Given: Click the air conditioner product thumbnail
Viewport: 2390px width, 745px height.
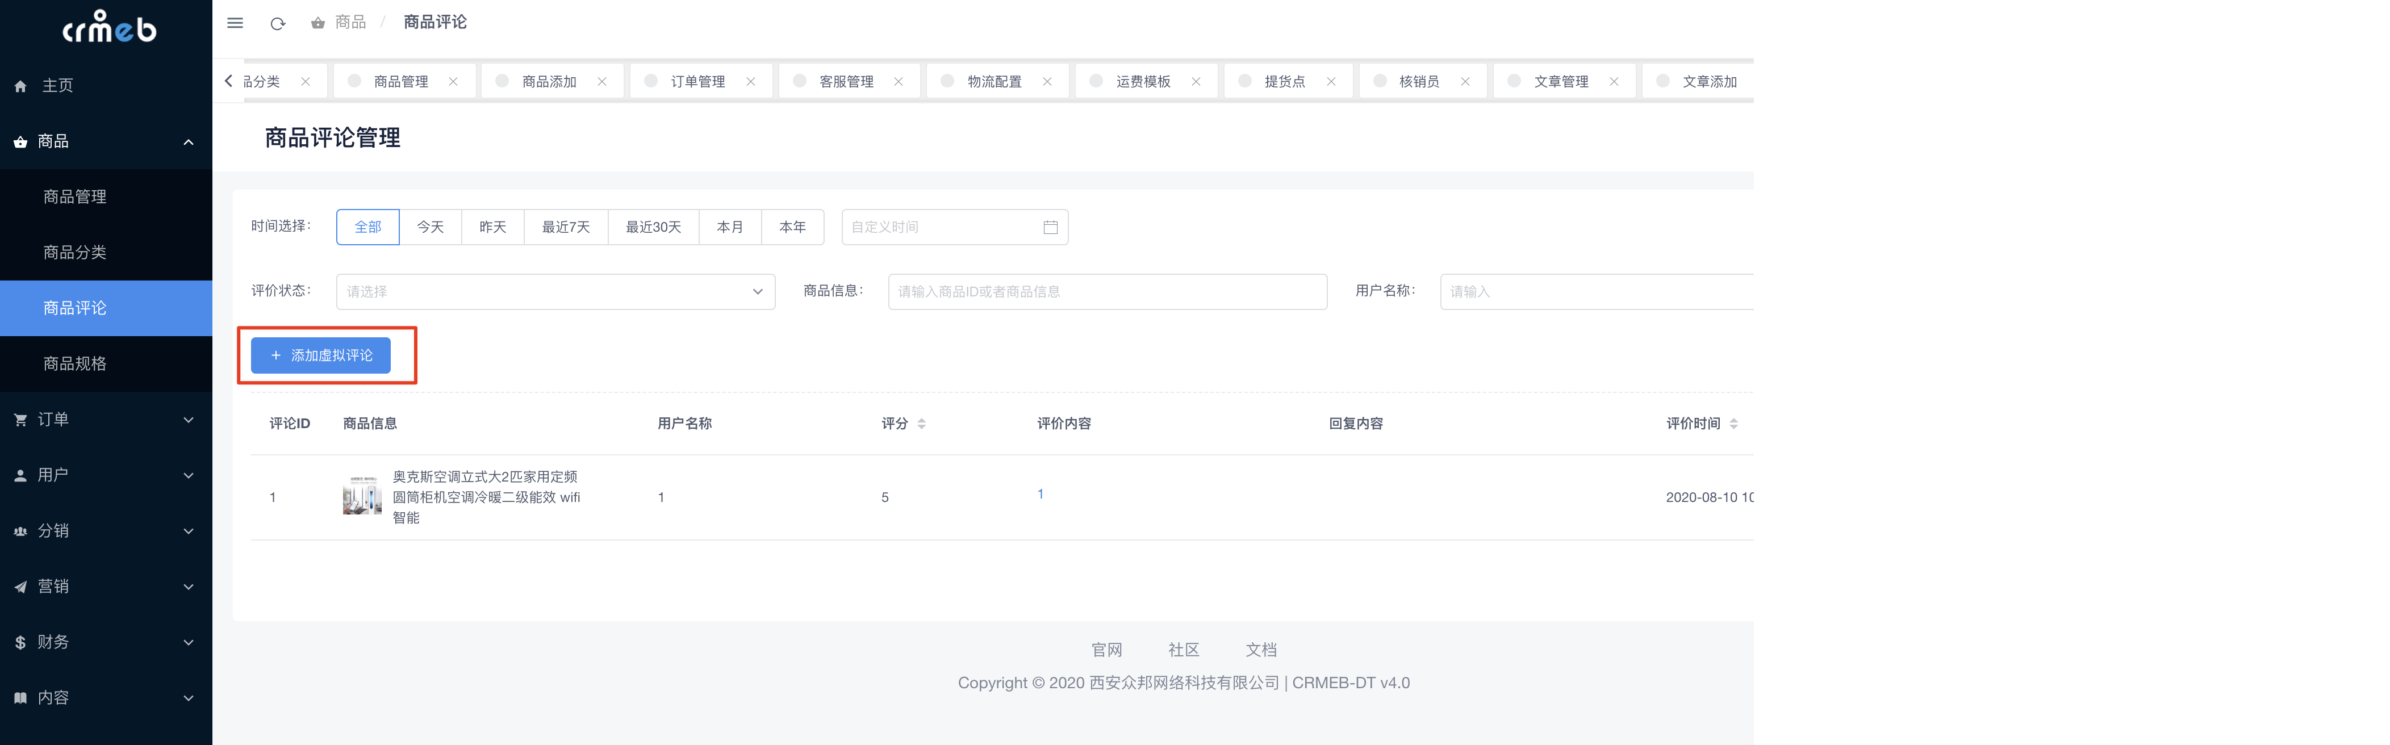Looking at the screenshot, I should tap(362, 496).
